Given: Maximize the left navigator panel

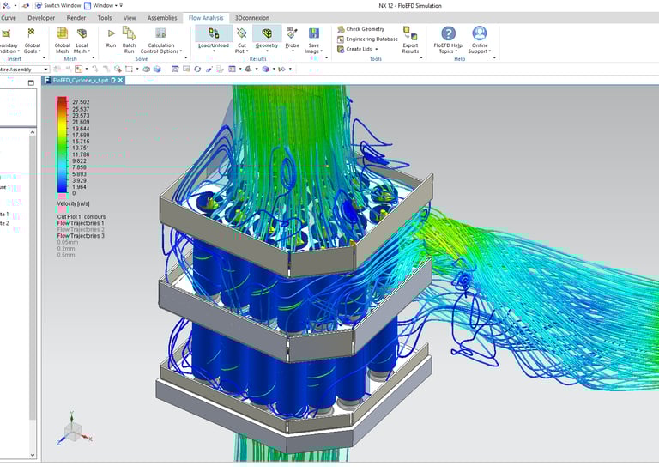Looking at the screenshot, I should 31,82.
